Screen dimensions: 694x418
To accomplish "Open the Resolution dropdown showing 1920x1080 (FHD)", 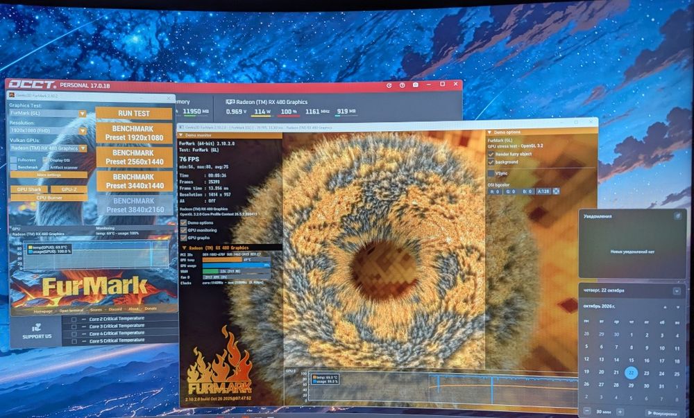I will [49, 131].
